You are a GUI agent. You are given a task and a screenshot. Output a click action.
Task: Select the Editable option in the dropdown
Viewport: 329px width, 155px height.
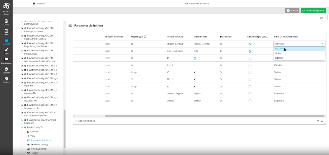click(279, 58)
